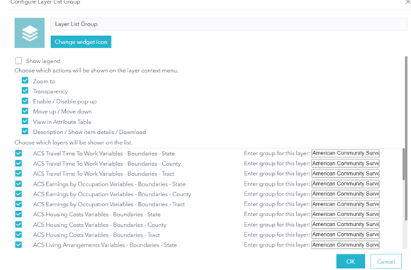The width and height of the screenshot is (411, 270).
Task: Edit group field for Travel Time State layer
Action: tap(346, 153)
